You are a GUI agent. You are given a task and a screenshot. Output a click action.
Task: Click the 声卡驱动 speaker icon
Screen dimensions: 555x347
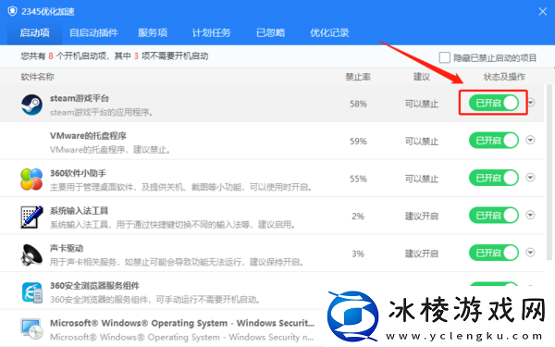pos(31,254)
